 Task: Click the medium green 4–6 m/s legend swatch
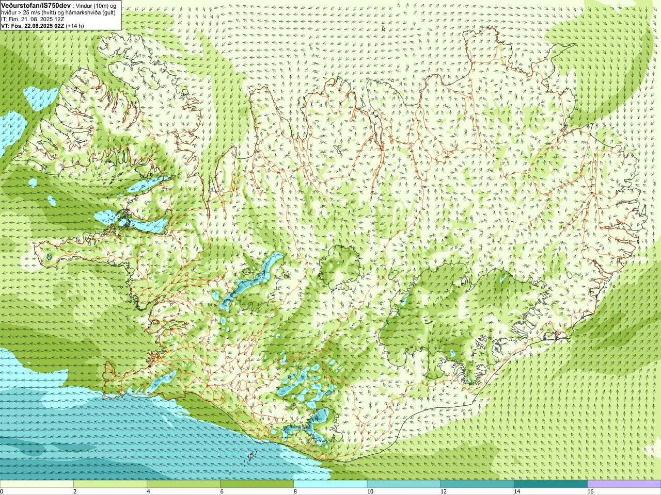coord(183,484)
